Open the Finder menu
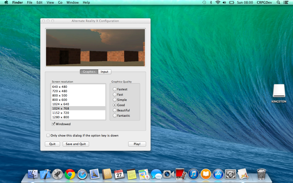This screenshot has height=183, width=293. click(17, 2)
